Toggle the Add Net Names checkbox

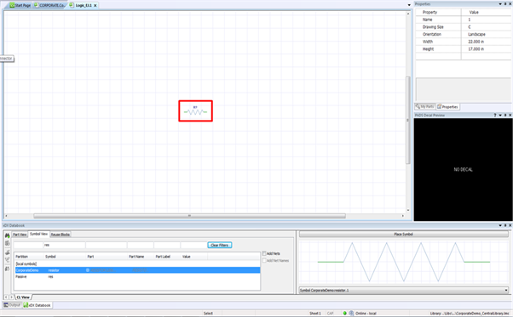(x=264, y=260)
